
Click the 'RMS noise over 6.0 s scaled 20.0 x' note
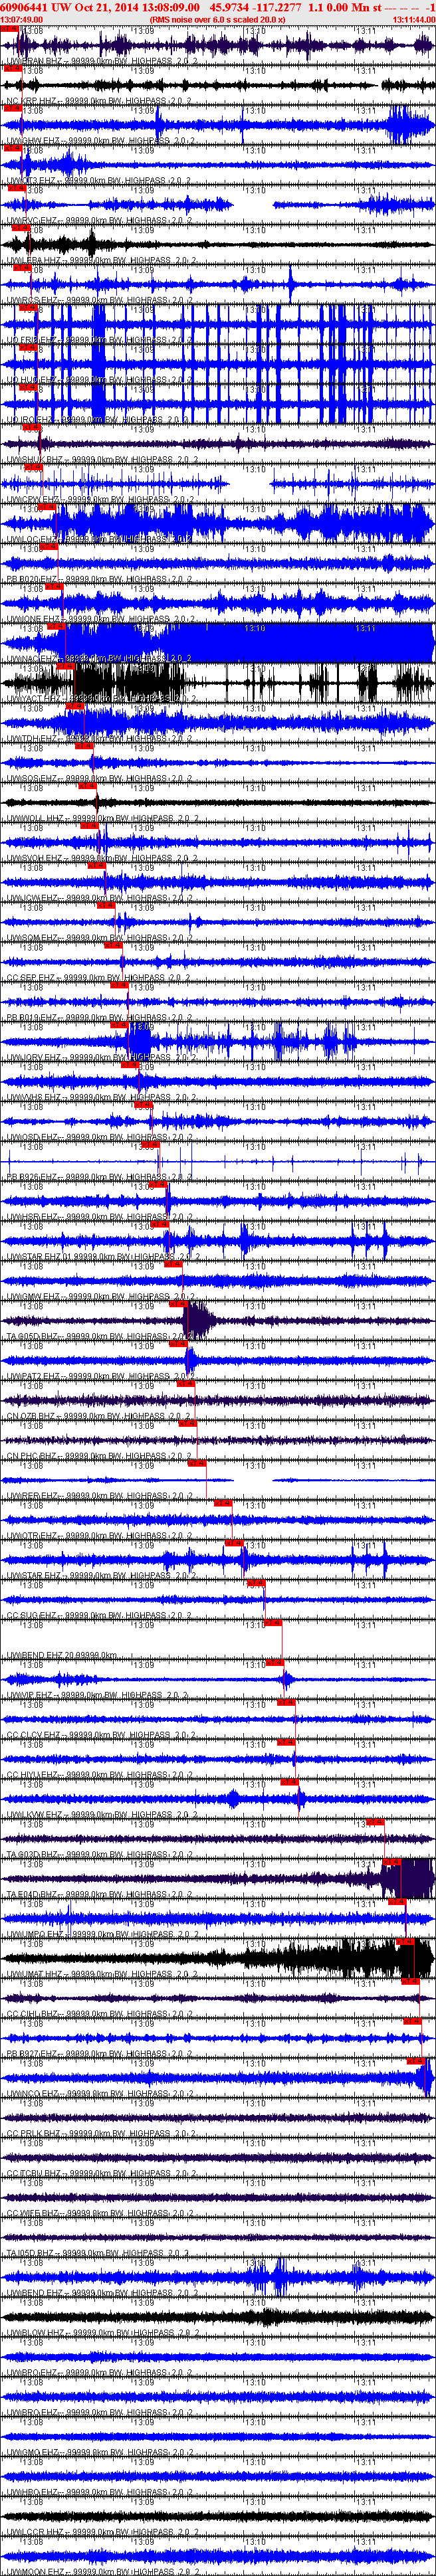pyautogui.click(x=217, y=19)
